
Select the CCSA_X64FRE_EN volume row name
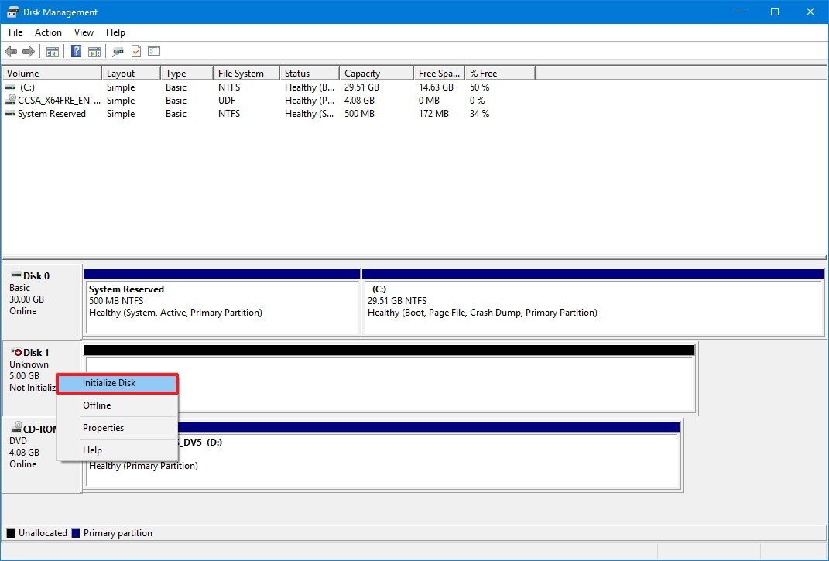(59, 101)
